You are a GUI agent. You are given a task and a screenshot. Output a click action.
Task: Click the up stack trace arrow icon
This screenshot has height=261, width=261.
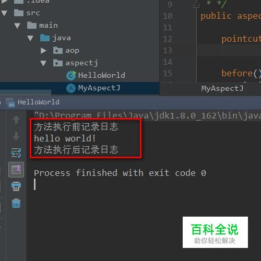coord(16,120)
